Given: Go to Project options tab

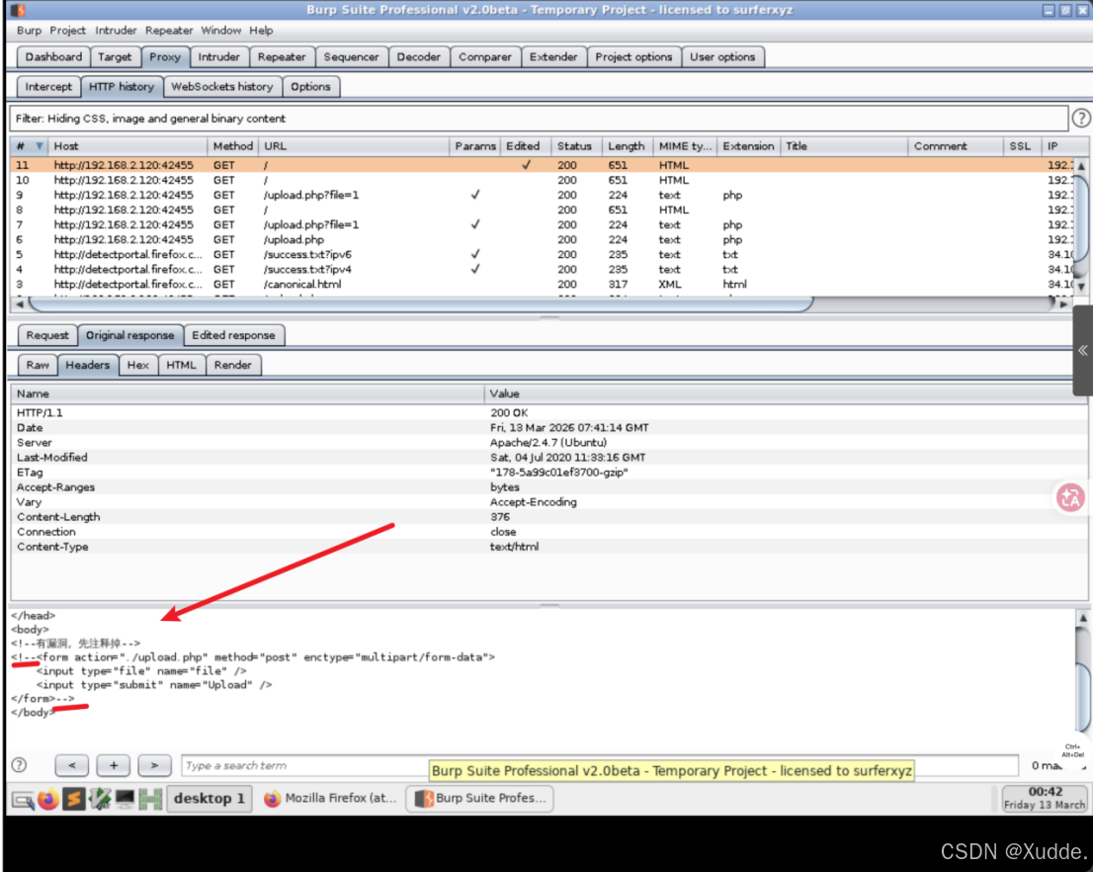Looking at the screenshot, I should click(x=633, y=57).
